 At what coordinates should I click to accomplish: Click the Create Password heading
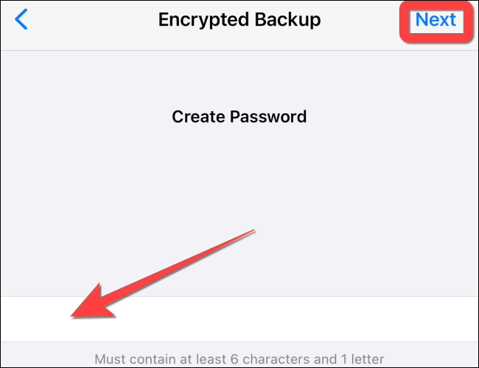[x=239, y=116]
